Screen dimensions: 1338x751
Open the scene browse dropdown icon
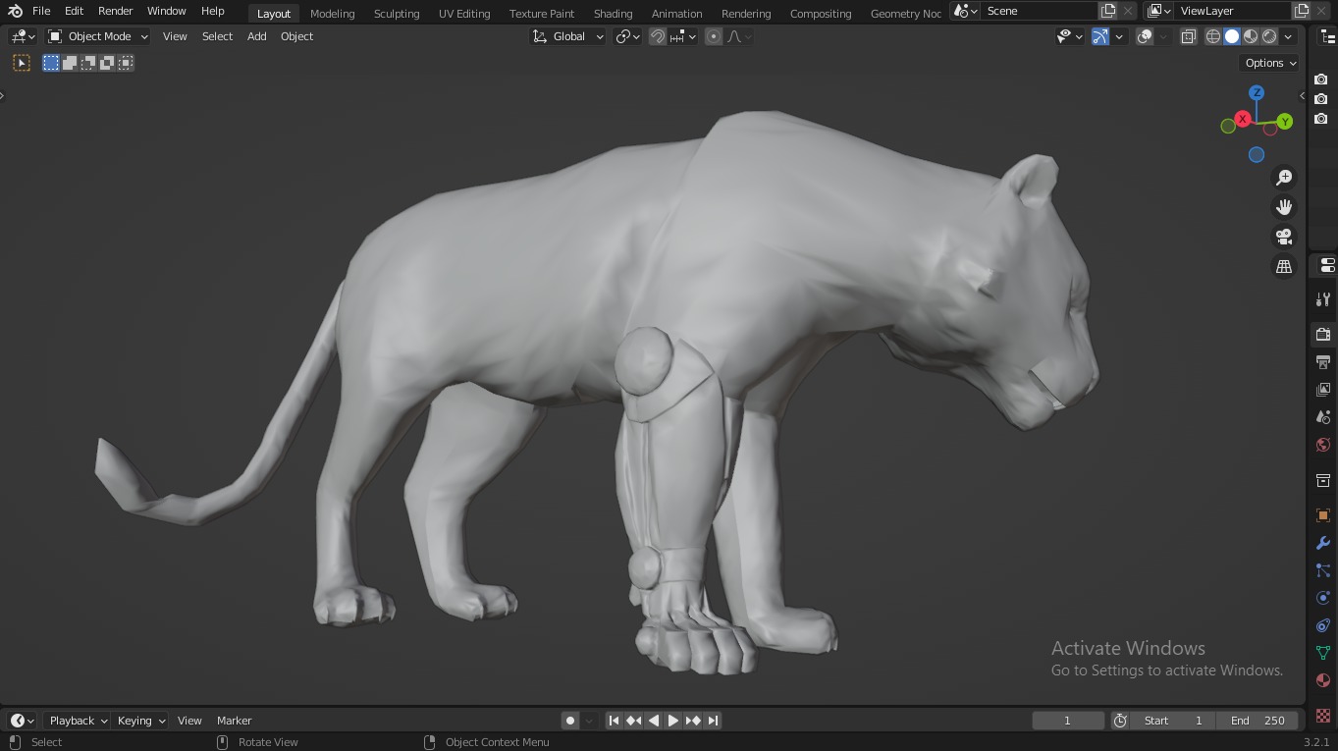[x=965, y=11]
